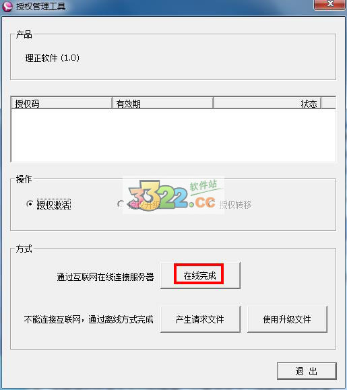Click the 方式 group box label
Viewport: 347px width, 390px height.
point(24,249)
